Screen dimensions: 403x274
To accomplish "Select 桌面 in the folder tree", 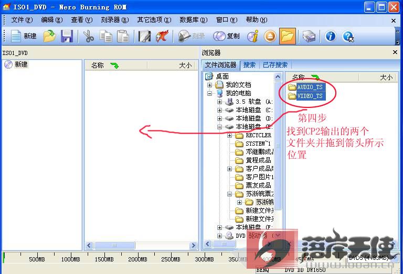I will coord(217,76).
